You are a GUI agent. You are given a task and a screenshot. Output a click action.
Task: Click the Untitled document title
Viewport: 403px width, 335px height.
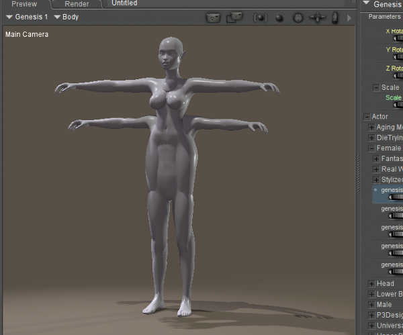point(124,3)
